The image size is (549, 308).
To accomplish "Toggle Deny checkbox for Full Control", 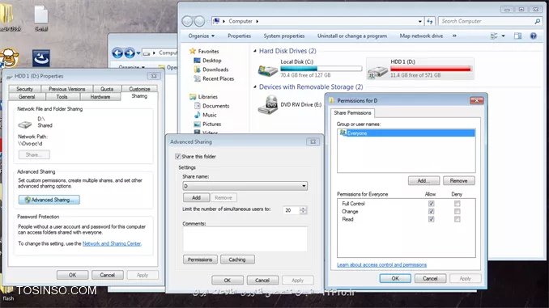I will coord(457,204).
